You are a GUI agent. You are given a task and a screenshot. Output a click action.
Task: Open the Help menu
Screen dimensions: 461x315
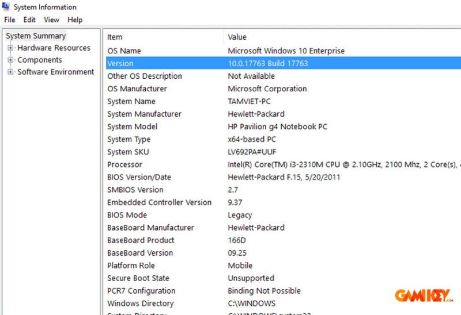point(75,20)
